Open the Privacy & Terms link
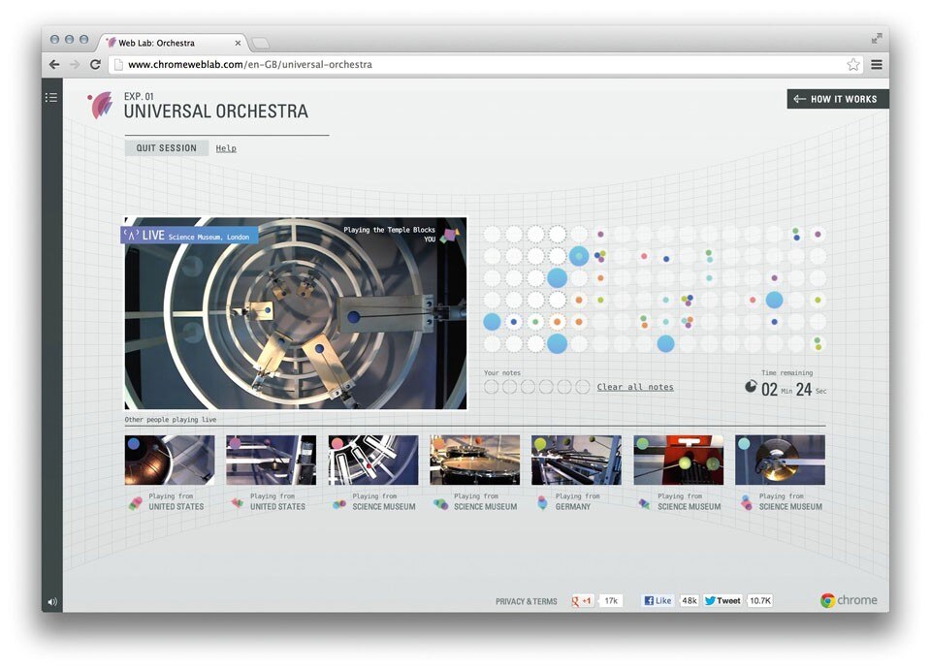Image resolution: width=931 pixels, height=670 pixels. (x=526, y=602)
